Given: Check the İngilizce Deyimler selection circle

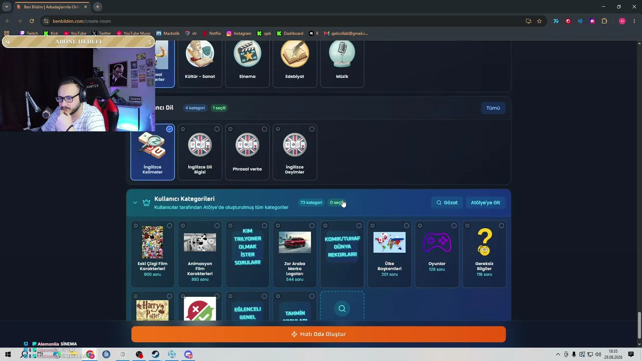Looking at the screenshot, I should 312,129.
